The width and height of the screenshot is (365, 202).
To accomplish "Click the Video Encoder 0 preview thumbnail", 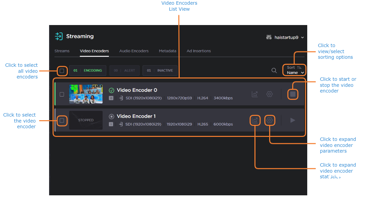I will (86, 94).
